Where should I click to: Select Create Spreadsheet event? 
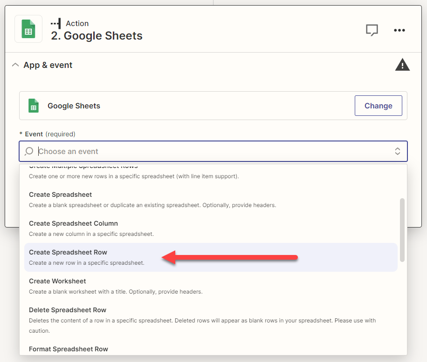pyautogui.click(x=211, y=200)
